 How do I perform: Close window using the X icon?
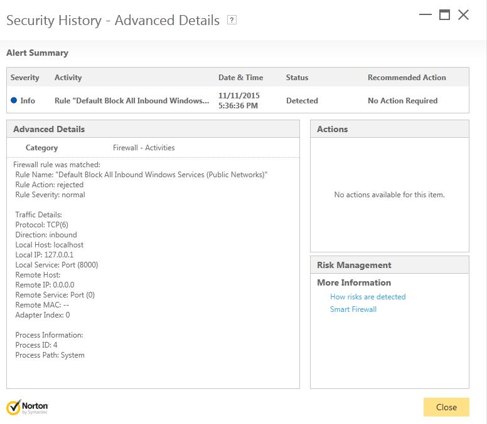point(464,15)
